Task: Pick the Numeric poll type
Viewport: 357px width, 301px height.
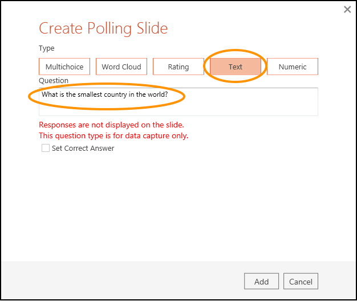Action: [293, 67]
